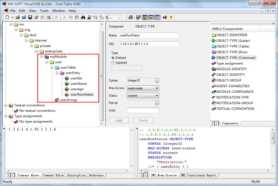The image size is (278, 186).
Task: Click the Apply button
Action: pos(119,120)
